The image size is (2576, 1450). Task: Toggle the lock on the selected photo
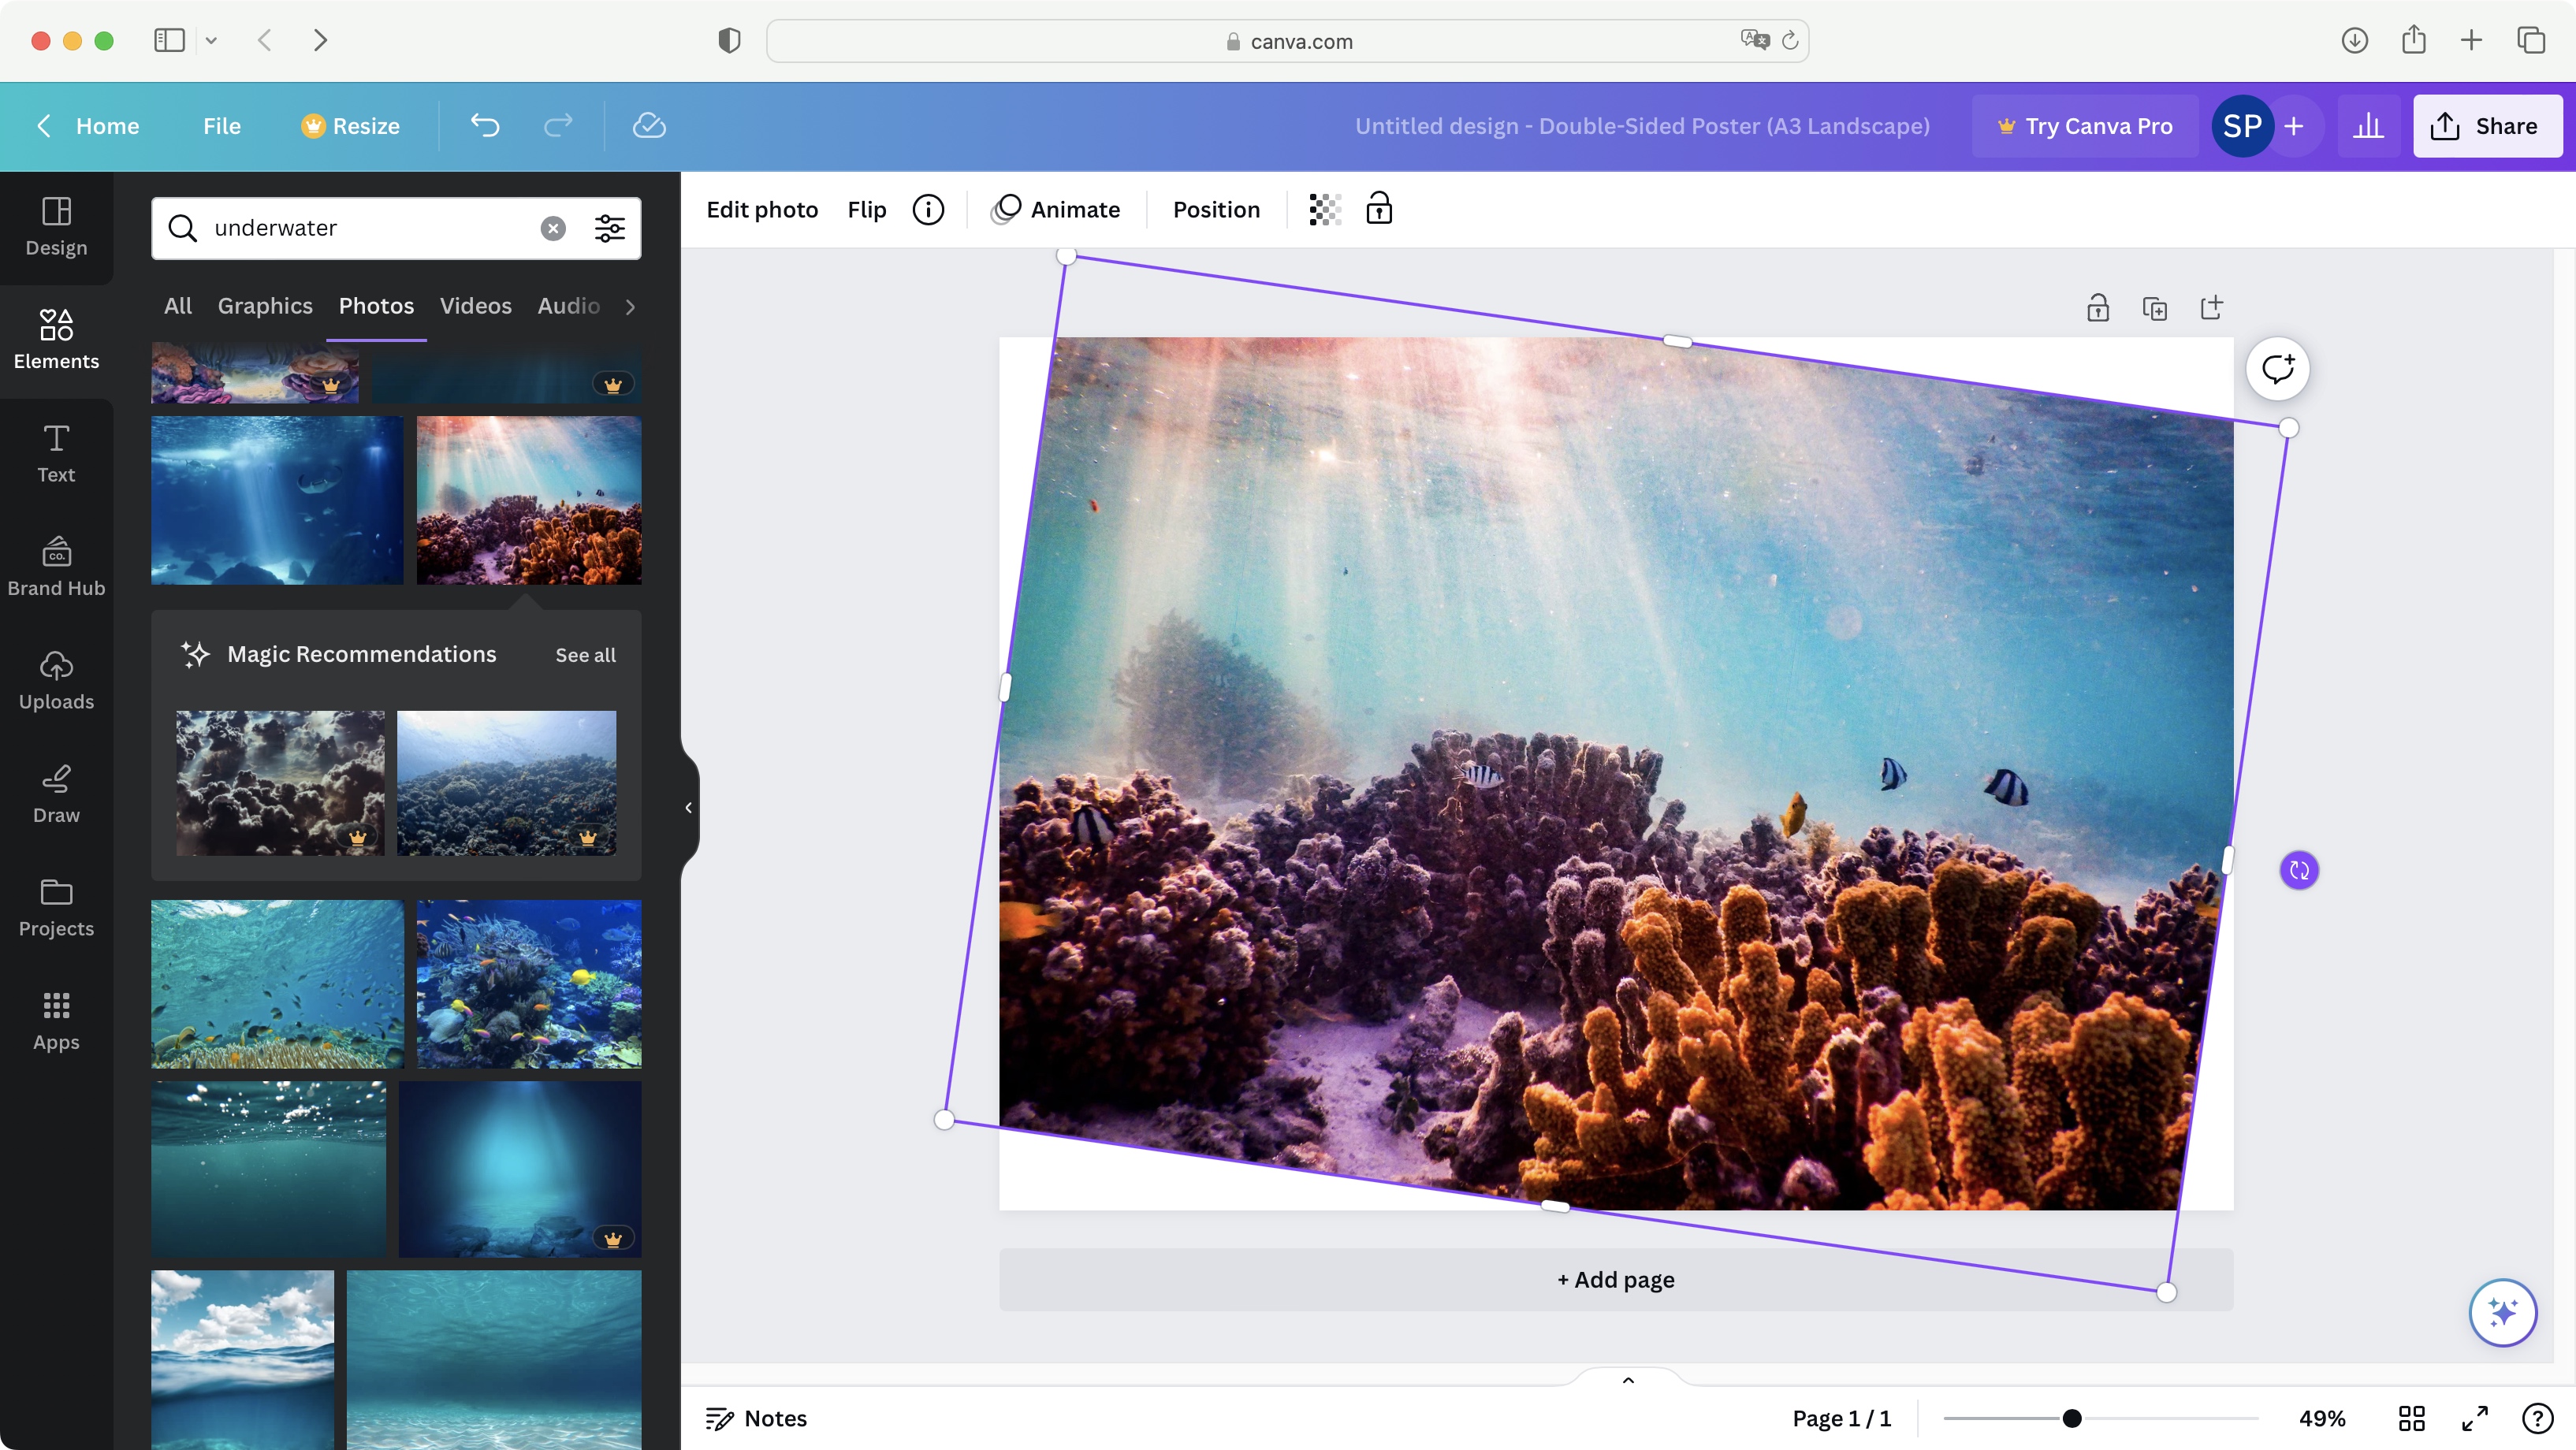pyautogui.click(x=1379, y=209)
